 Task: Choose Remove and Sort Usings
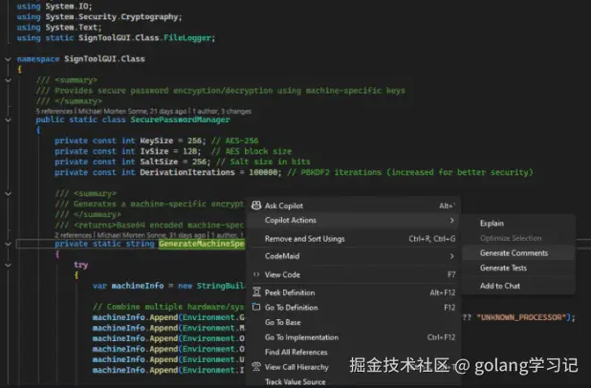click(353, 239)
